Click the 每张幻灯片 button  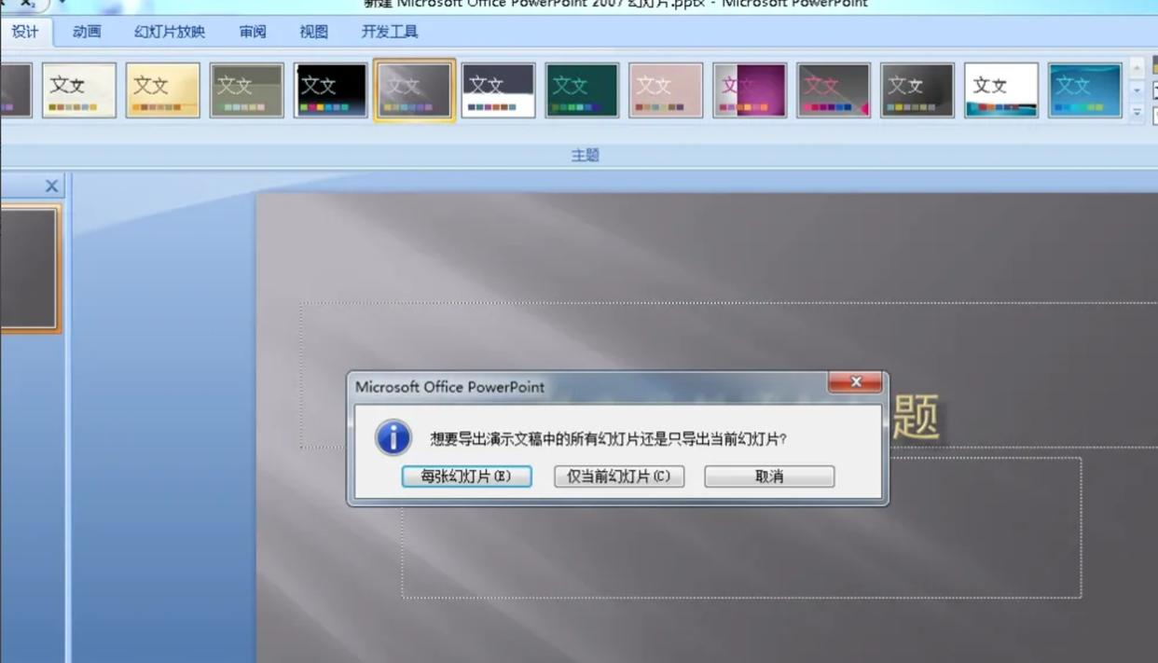click(x=467, y=477)
